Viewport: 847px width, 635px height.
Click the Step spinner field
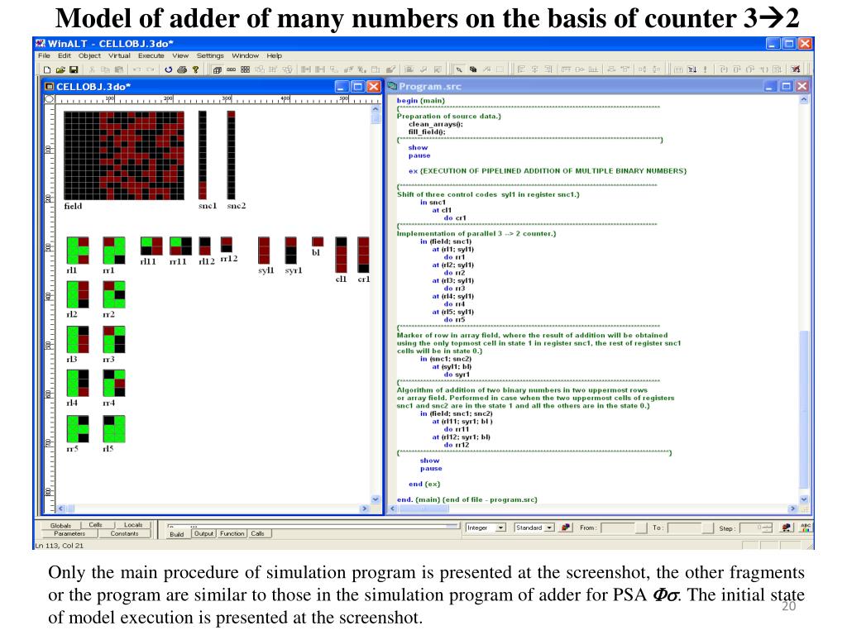pyautogui.click(x=758, y=528)
